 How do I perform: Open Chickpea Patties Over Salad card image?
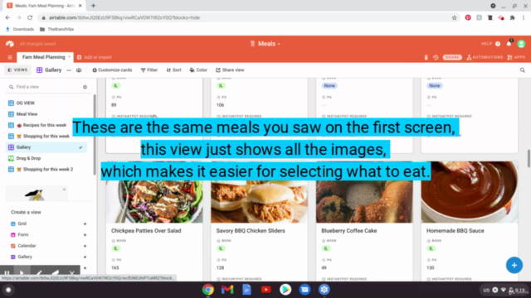coord(154,192)
